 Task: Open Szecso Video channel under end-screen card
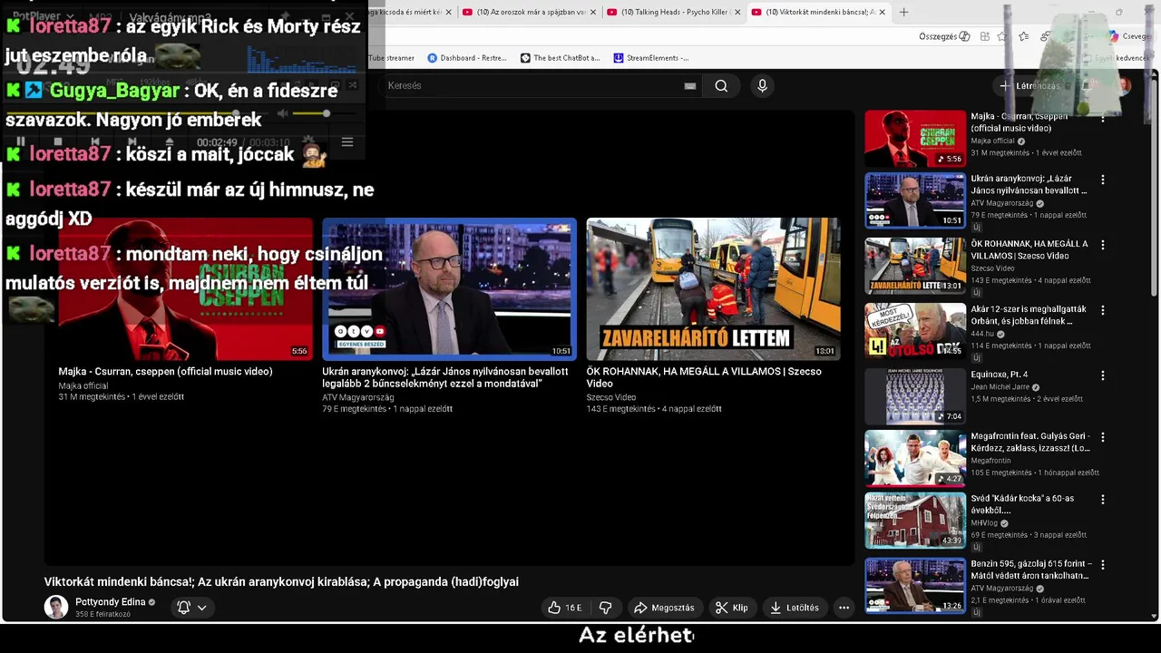point(611,397)
